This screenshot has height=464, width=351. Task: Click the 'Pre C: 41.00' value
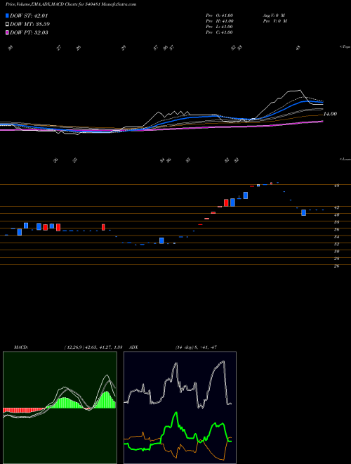point(219,32)
